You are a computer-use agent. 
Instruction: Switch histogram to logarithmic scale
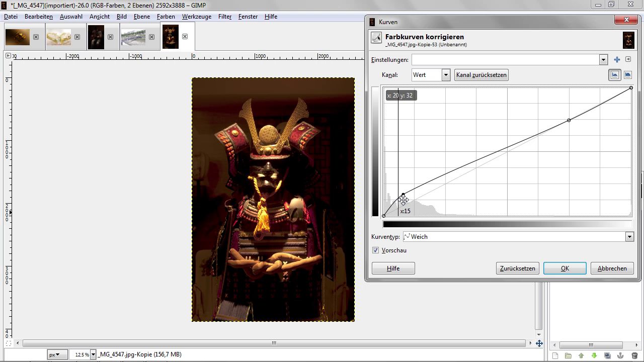tap(627, 75)
